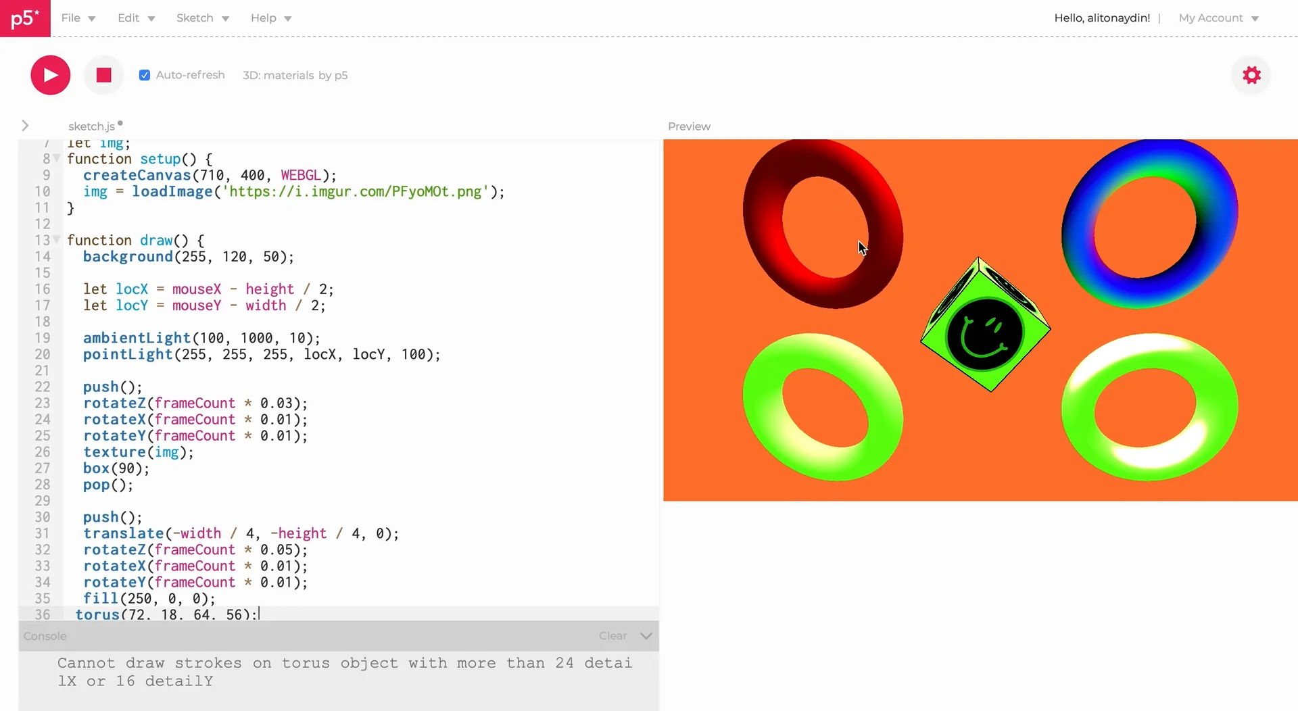Click the pointLight call on line 20
The width and height of the screenshot is (1298, 711).
click(x=262, y=354)
